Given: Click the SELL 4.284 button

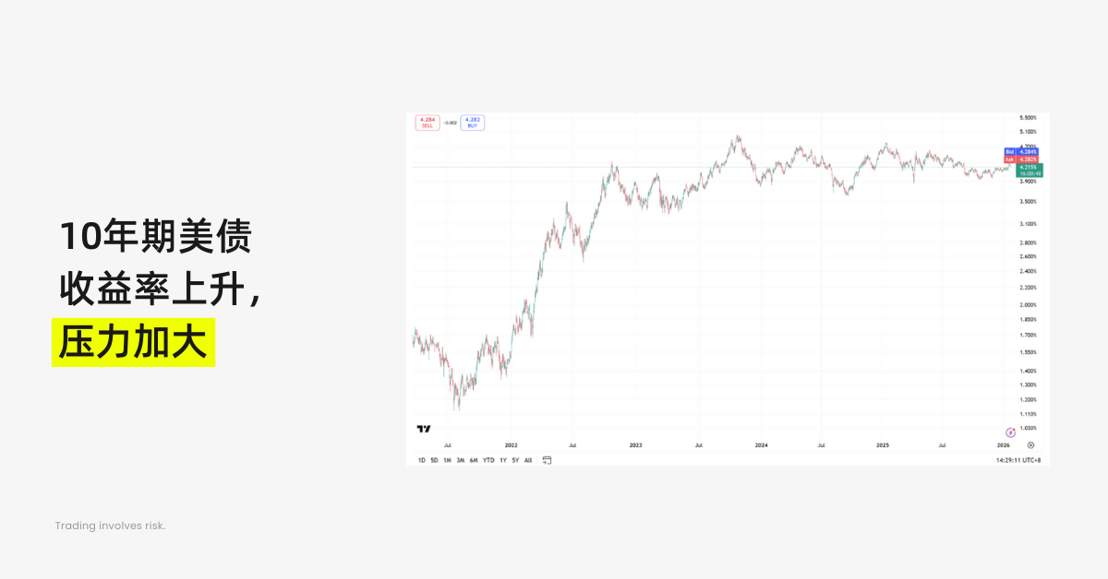Looking at the screenshot, I should click(x=428, y=123).
